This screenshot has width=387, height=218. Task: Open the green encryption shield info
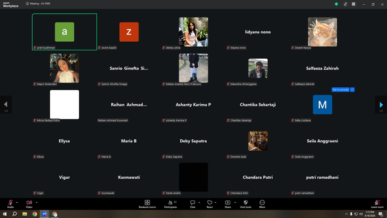336,4
